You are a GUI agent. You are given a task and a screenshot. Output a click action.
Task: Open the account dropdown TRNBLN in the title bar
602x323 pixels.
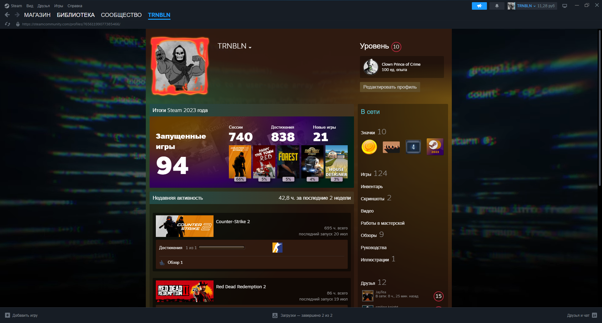526,6
